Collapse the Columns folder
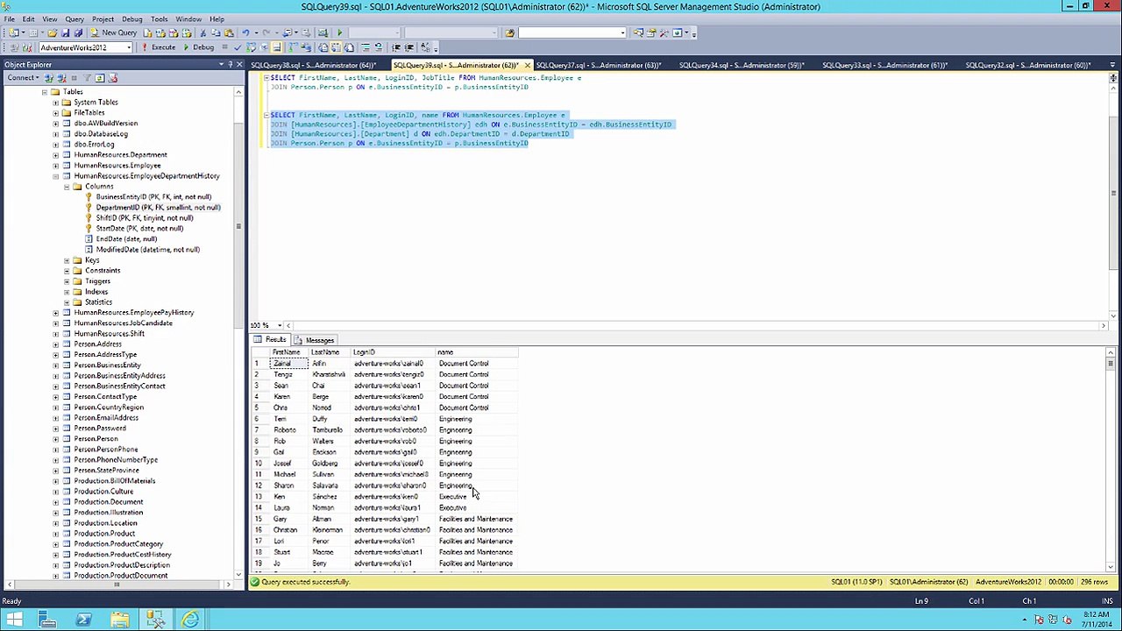Screen dimensions: 1122x631 (66, 187)
